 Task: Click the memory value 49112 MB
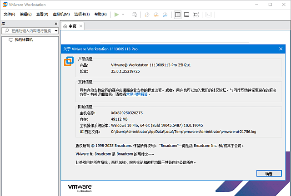[119, 119]
